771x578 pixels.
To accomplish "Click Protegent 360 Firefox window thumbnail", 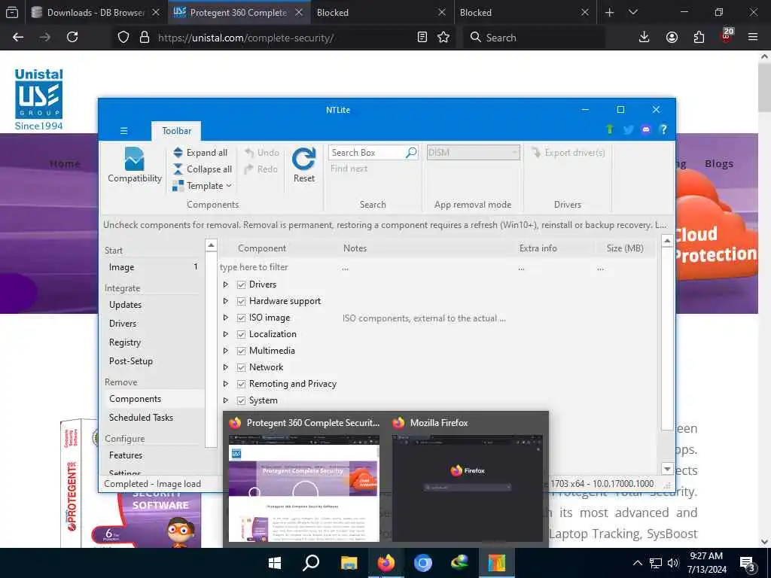I will tap(304, 488).
